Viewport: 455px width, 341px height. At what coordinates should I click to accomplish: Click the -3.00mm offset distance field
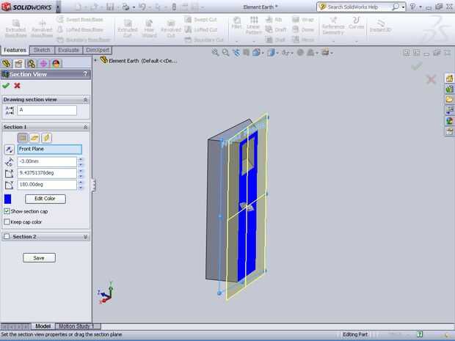(47, 161)
